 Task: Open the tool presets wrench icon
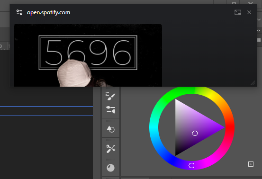(110, 148)
